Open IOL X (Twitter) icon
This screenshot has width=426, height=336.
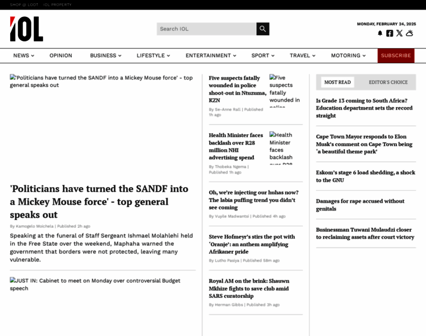coord(399,33)
